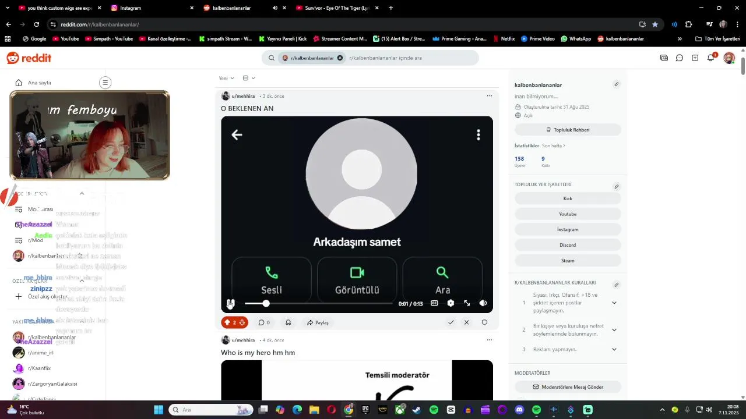Open the Discord community bookmark

pyautogui.click(x=568, y=245)
